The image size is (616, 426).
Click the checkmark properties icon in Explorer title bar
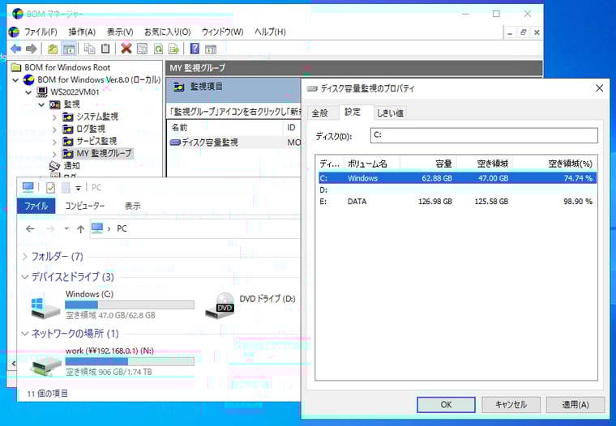(x=50, y=188)
